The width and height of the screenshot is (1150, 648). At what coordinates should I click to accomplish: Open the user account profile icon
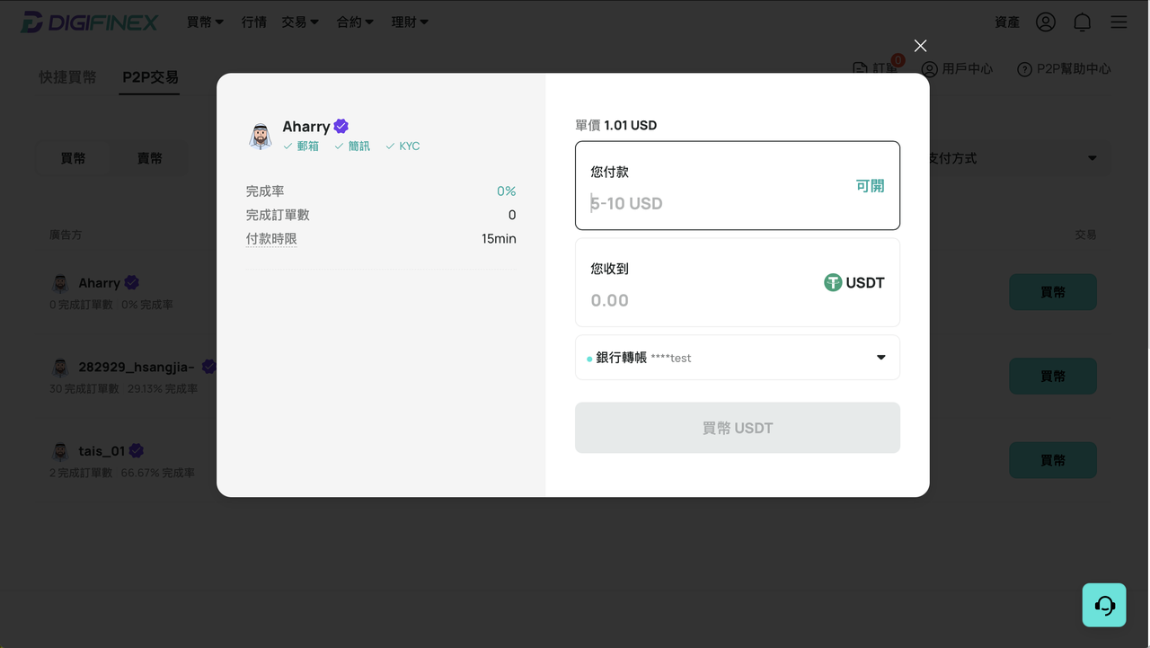click(1046, 22)
